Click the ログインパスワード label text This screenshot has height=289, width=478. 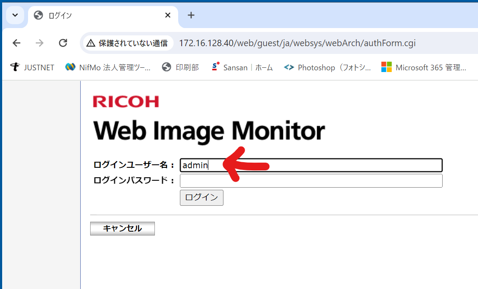[134, 180]
